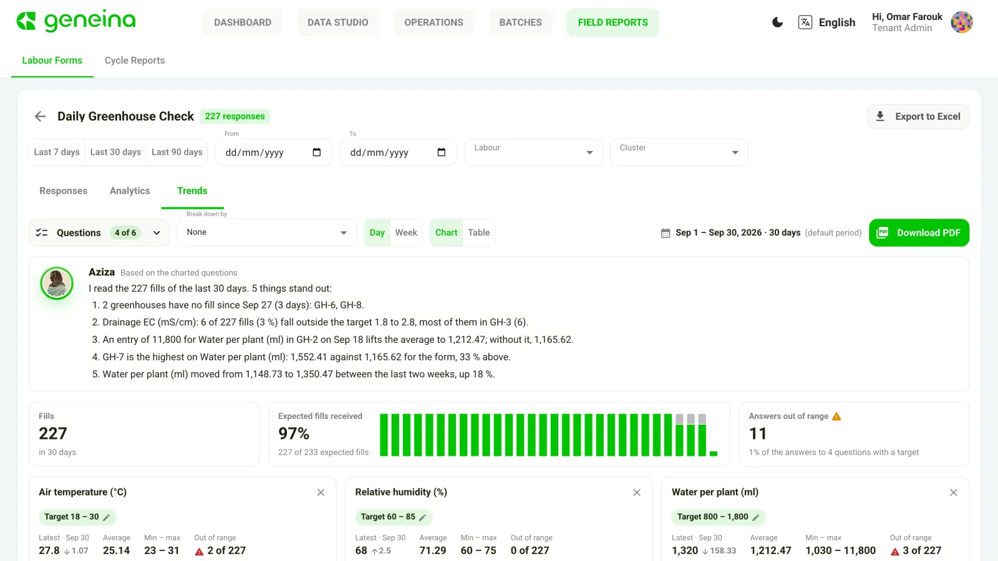
Task: Click Aziza assistant avatar
Action: (57, 283)
